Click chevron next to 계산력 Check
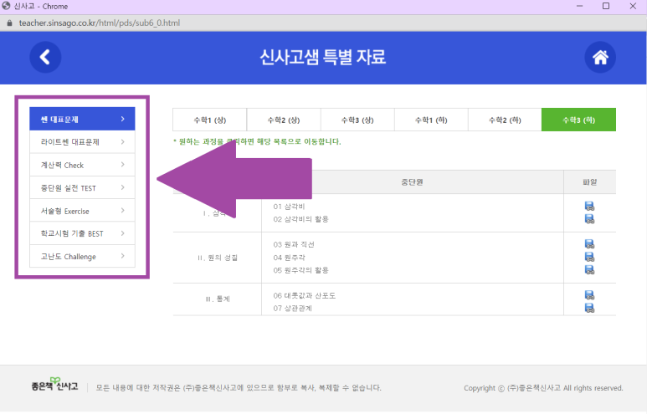The height and width of the screenshot is (414, 647). 122,165
